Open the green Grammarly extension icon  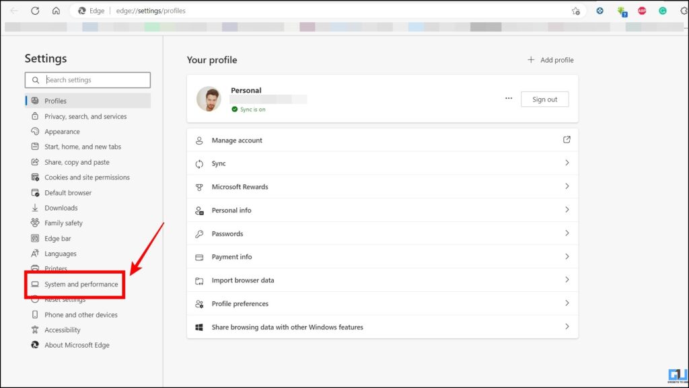(x=663, y=11)
